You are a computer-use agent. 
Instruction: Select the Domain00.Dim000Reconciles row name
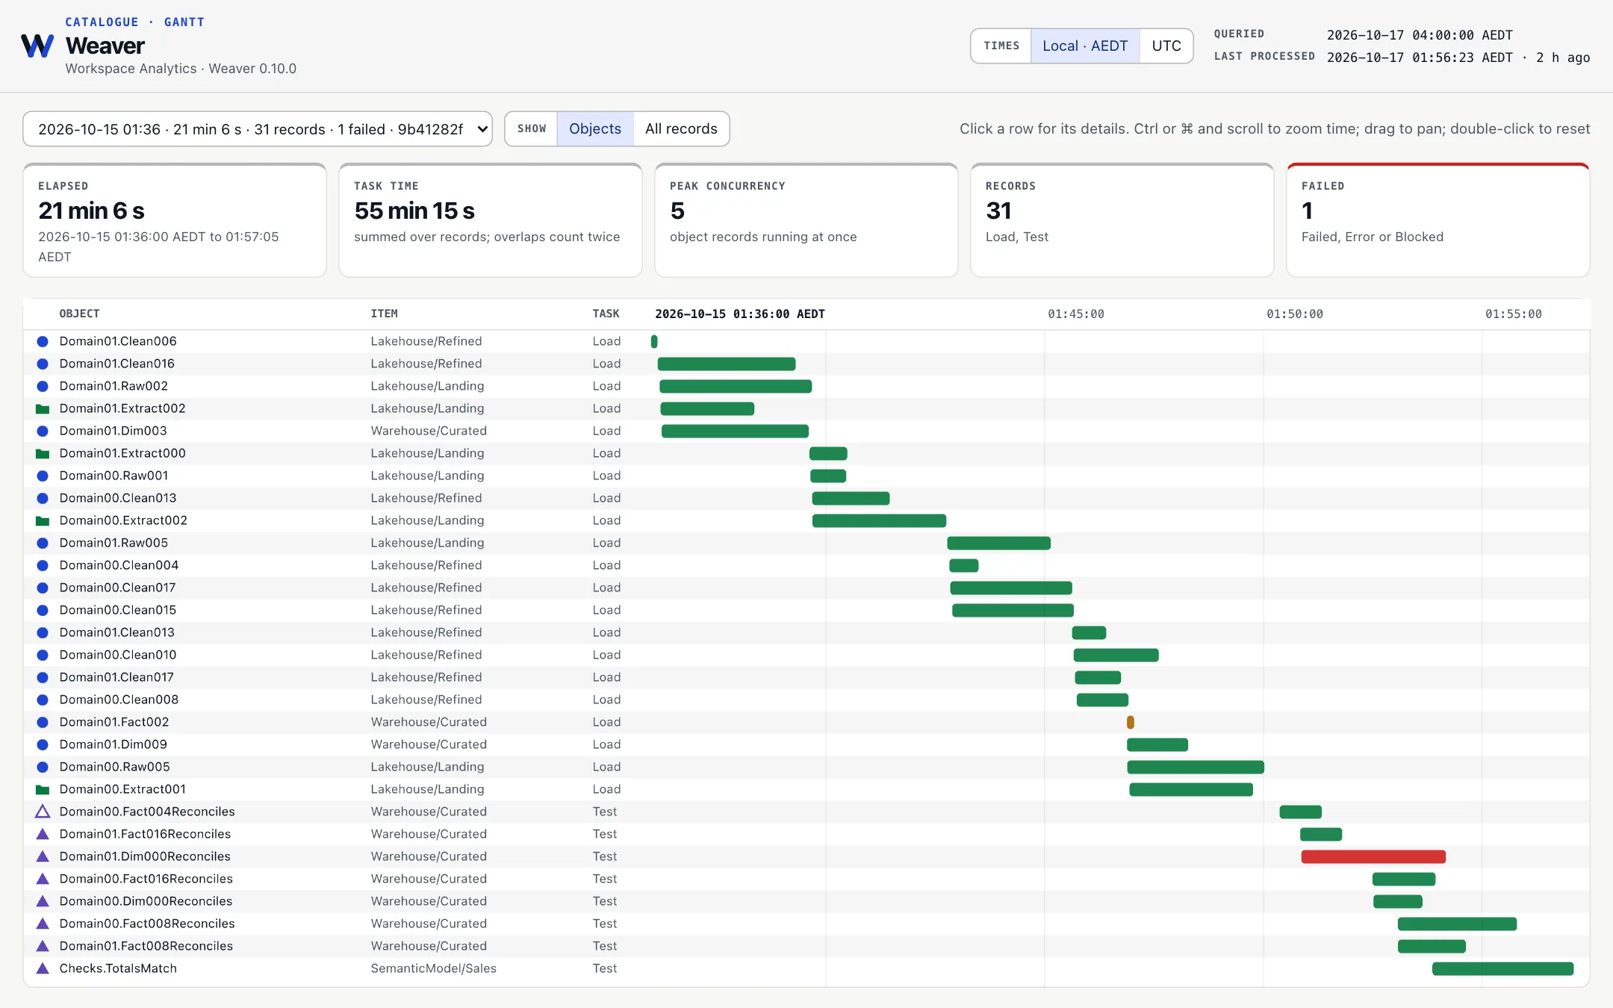point(146,901)
